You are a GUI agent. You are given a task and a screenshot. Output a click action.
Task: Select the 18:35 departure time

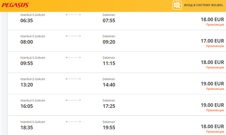27,128
